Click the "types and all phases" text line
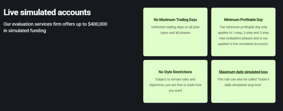 pos(175,32)
